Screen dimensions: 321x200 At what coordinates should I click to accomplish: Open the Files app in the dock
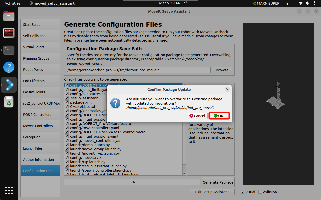point(9,16)
